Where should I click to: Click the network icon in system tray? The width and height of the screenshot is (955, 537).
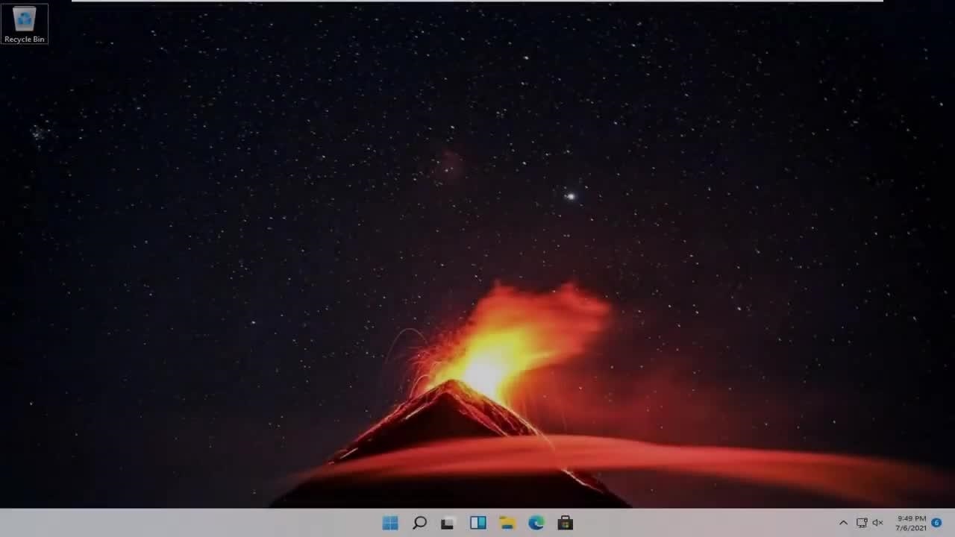pos(862,523)
